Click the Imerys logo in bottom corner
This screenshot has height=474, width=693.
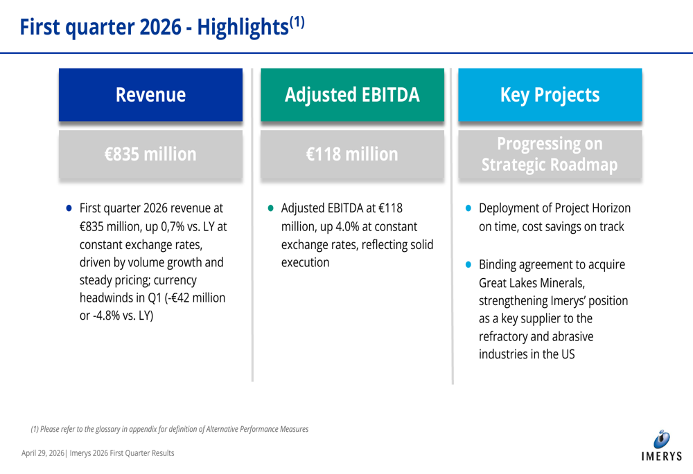click(x=661, y=445)
